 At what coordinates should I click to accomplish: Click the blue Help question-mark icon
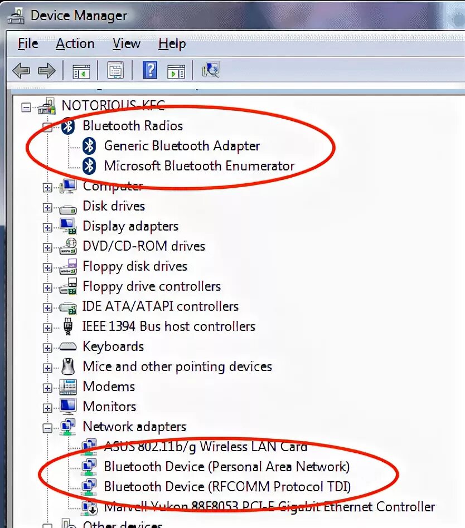(x=150, y=70)
